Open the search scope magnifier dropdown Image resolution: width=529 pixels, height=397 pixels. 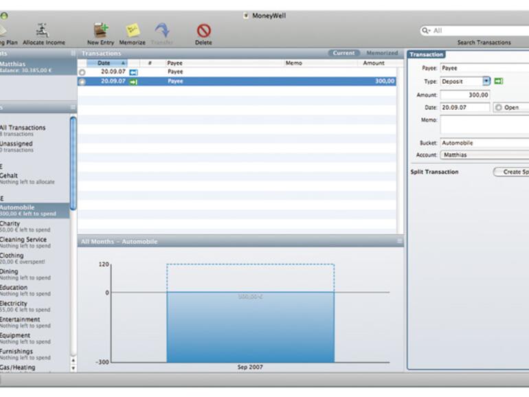[x=427, y=31]
